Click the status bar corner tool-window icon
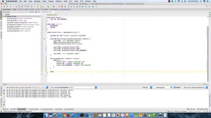Viewport: 211px width, 118px height. 1,111
